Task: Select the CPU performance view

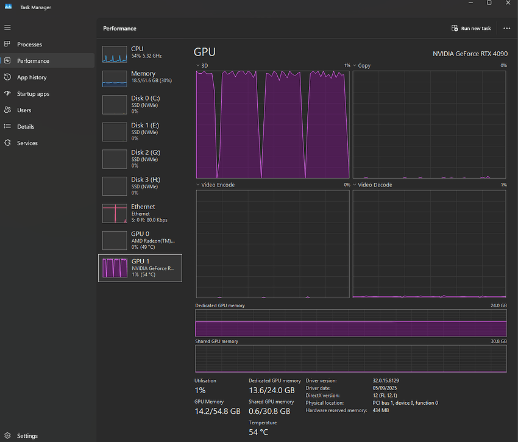Action: click(x=140, y=54)
